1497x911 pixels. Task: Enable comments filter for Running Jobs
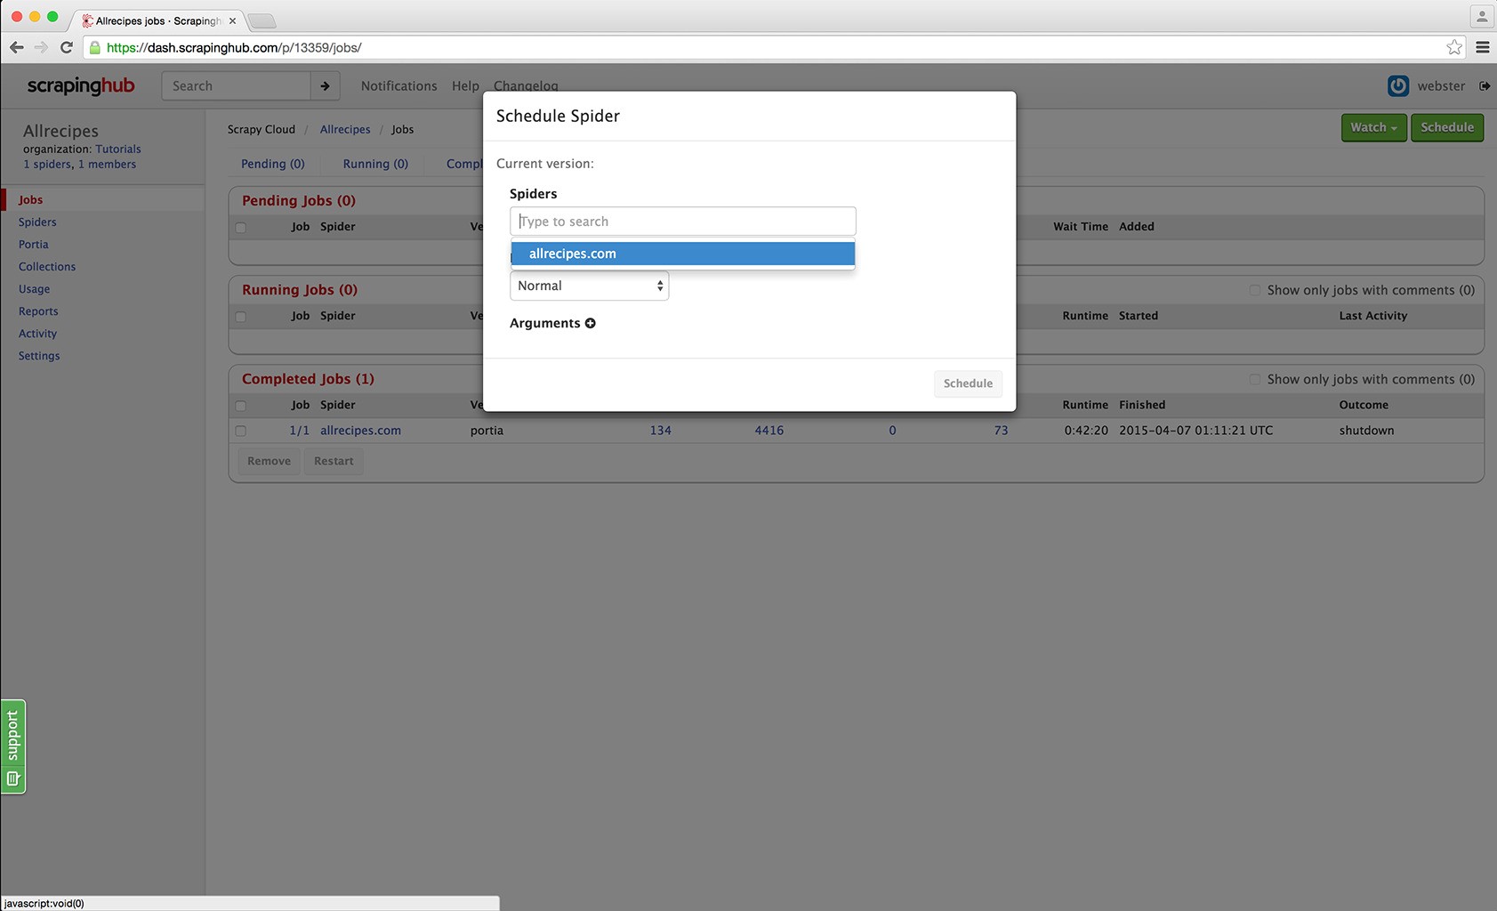[1254, 290]
